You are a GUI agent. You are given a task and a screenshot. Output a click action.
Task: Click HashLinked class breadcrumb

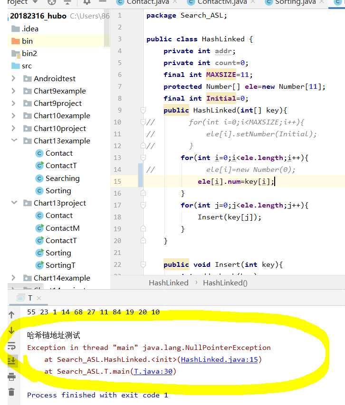(169, 283)
